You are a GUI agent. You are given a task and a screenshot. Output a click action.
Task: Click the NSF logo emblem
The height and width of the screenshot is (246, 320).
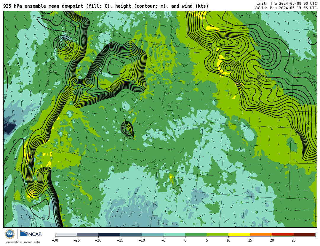10,234
